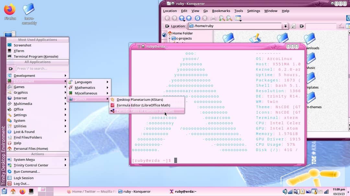This screenshot has width=350, height=196.
Task: Click the TDE menu search field
Action: (x=42, y=68)
